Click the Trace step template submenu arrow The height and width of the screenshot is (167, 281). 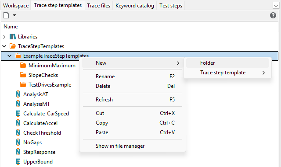pyautogui.click(x=263, y=73)
